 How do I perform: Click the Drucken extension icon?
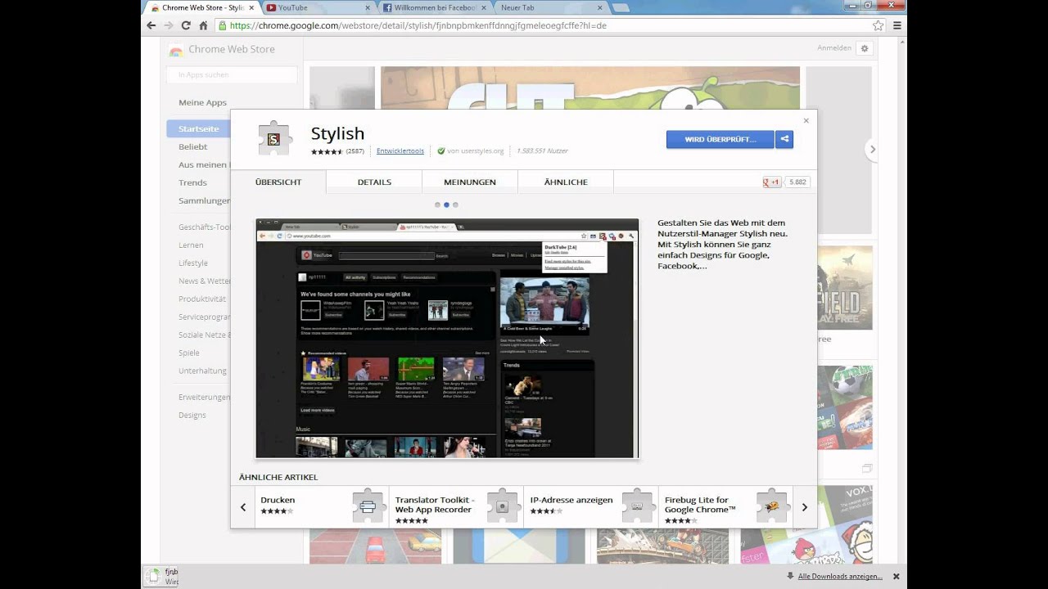pos(368,506)
